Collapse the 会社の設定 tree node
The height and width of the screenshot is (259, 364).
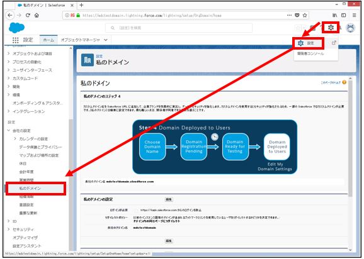coord(9,131)
